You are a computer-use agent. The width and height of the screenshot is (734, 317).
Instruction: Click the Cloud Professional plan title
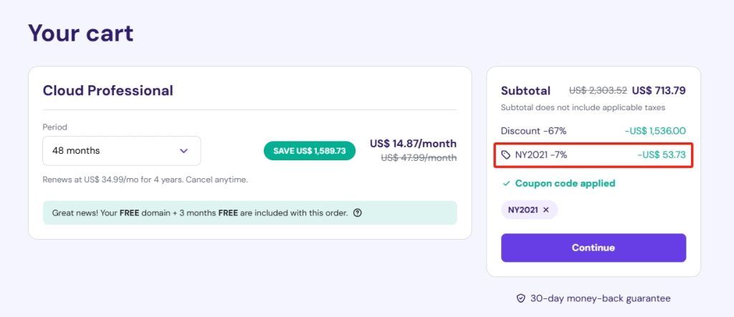click(x=108, y=91)
